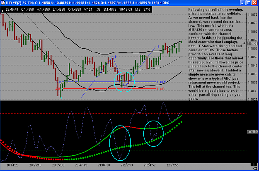
Task: Click the 1.4850 price axis label
Action: tap(253, 57)
